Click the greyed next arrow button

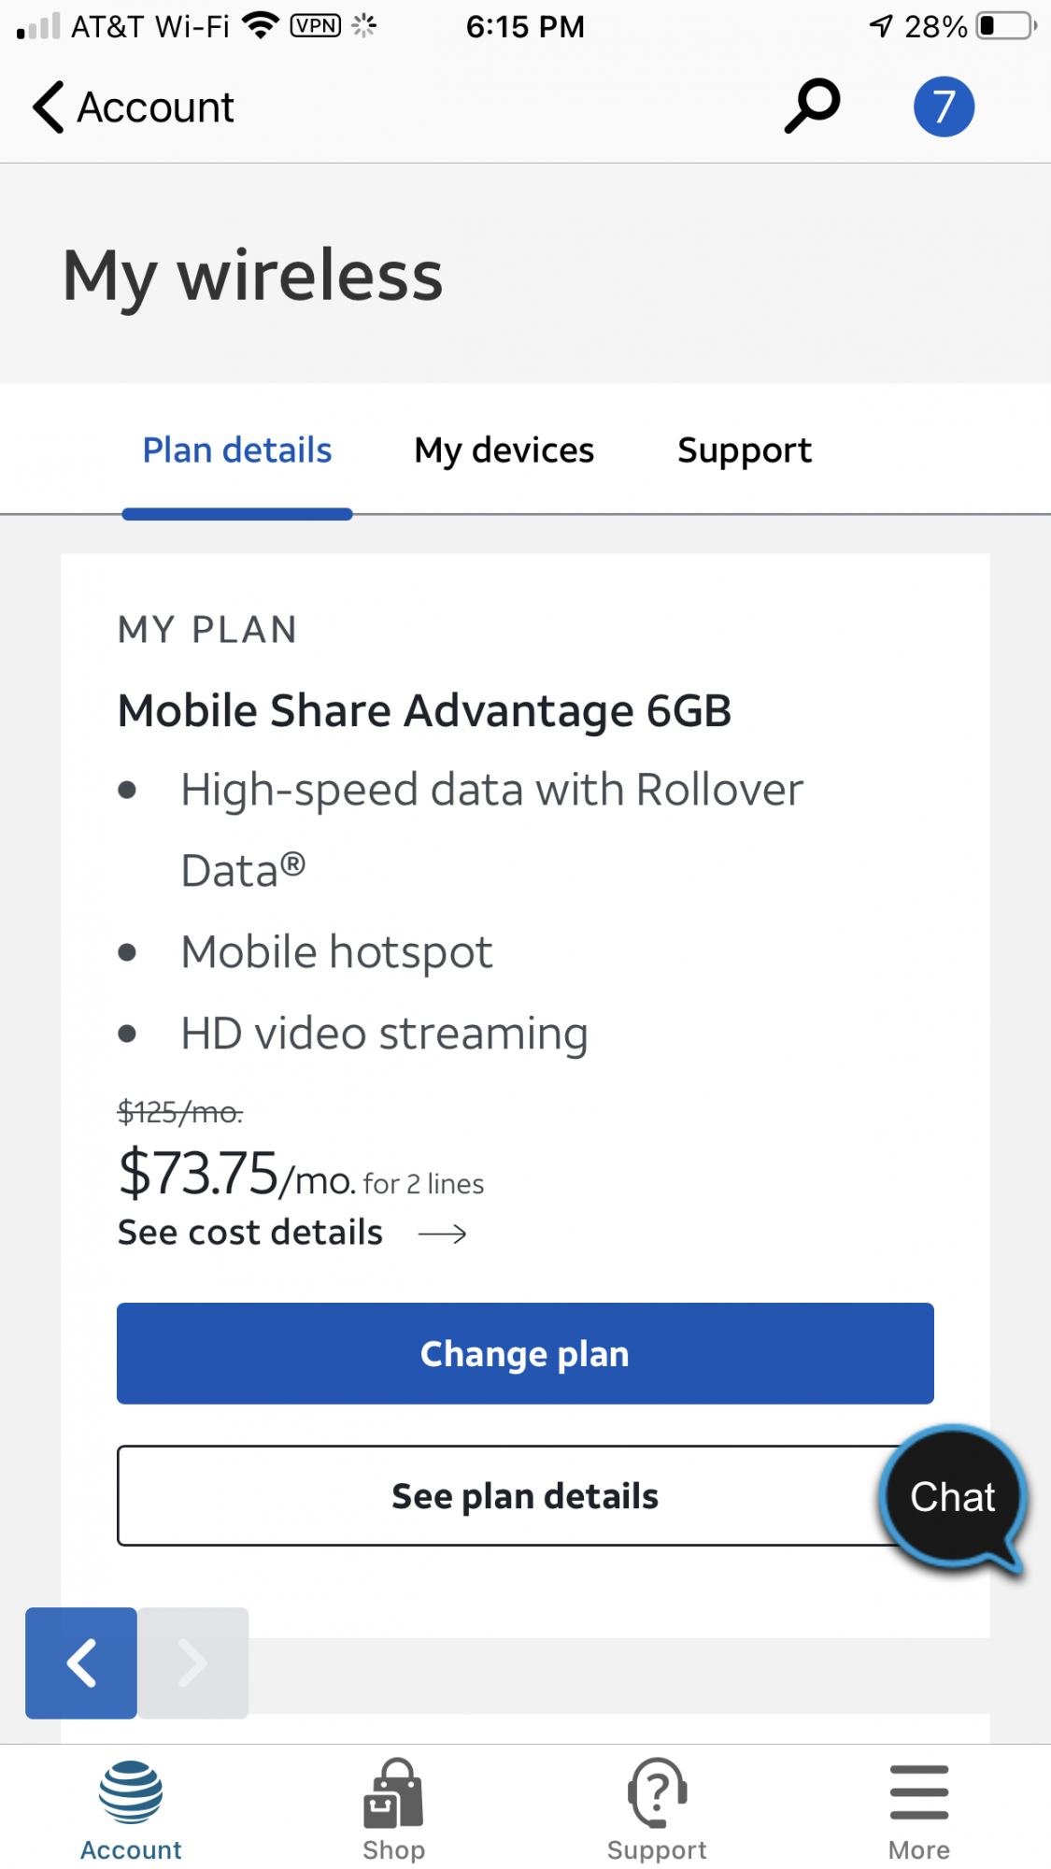(x=193, y=1662)
